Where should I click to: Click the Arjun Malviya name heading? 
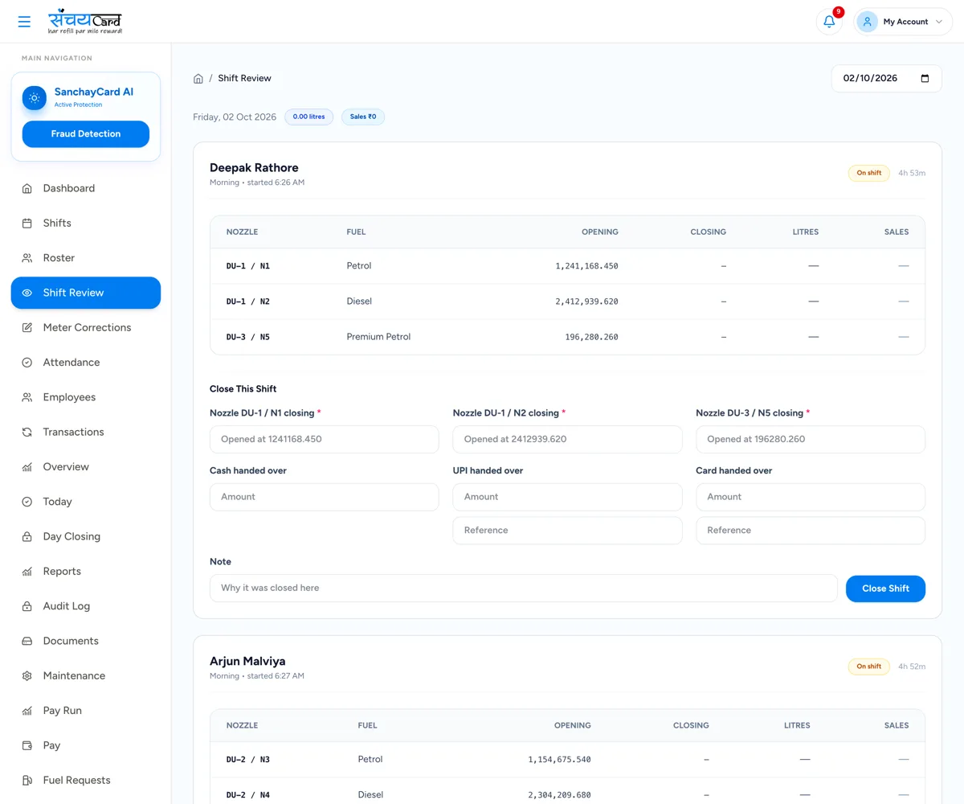(247, 661)
